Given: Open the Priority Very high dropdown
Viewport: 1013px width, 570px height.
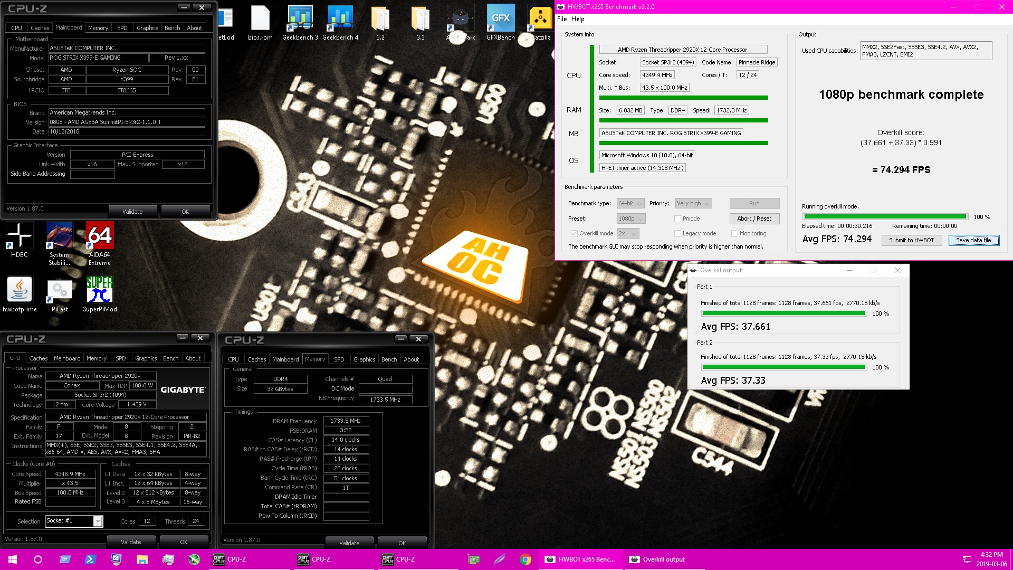Looking at the screenshot, I should coord(694,203).
